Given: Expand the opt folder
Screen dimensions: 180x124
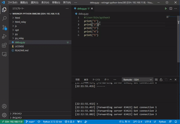Looking at the screenshot, I should pos(40,30).
